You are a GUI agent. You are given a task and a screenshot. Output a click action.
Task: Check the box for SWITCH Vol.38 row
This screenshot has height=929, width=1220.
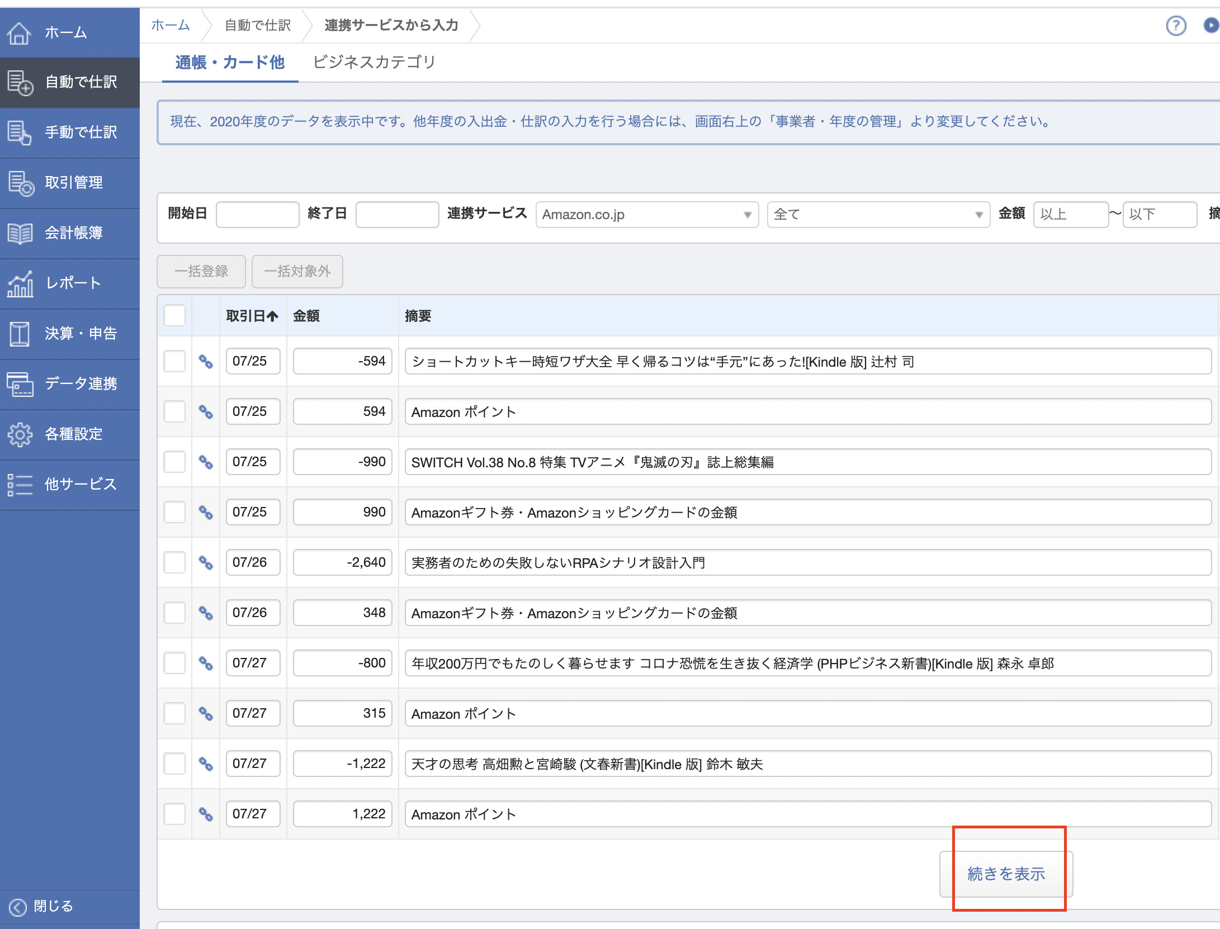(174, 462)
